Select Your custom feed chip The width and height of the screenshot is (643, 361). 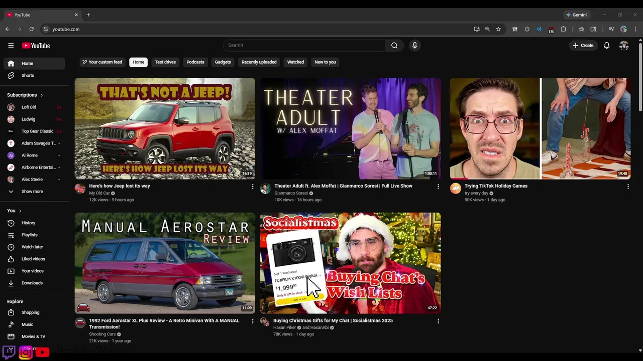pyautogui.click(x=102, y=62)
